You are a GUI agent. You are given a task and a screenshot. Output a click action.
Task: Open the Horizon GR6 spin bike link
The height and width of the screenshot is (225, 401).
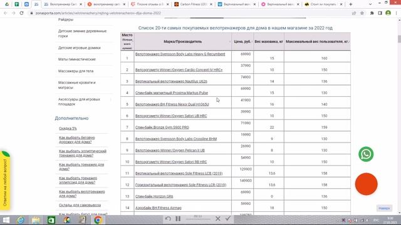click(x=154, y=196)
